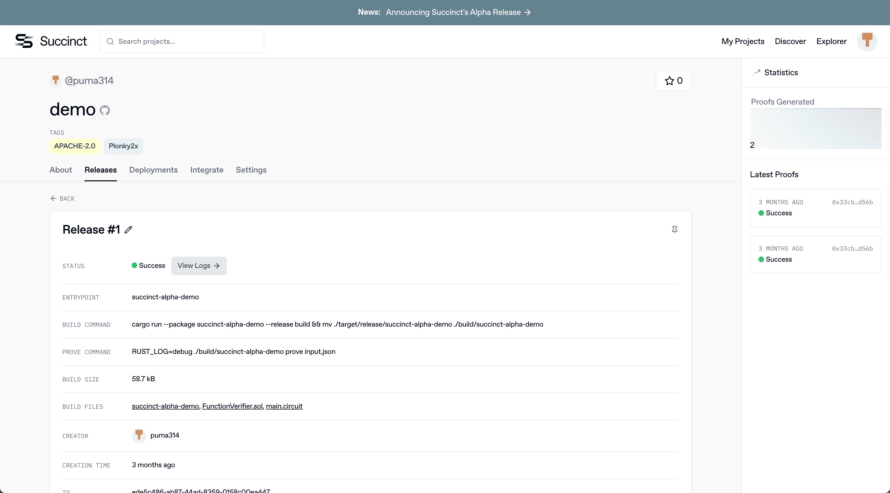Click the arrow in the news banner
890x493 pixels.
(x=528, y=12)
